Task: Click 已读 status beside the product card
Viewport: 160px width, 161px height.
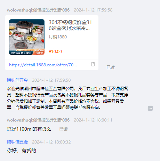Action: click(111, 67)
